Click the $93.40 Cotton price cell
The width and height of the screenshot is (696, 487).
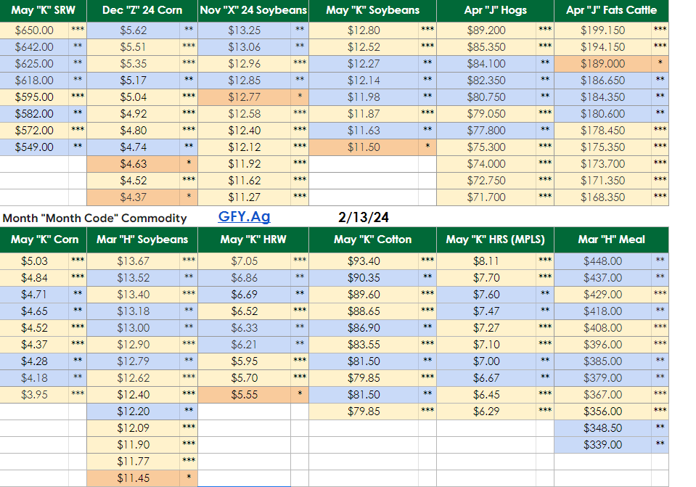[x=363, y=261]
